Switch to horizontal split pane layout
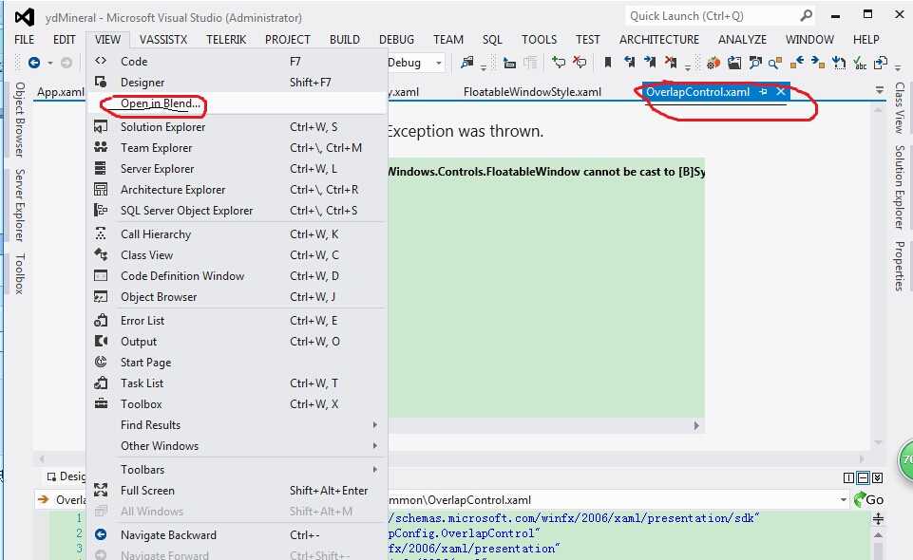The image size is (913, 560). 863,478
